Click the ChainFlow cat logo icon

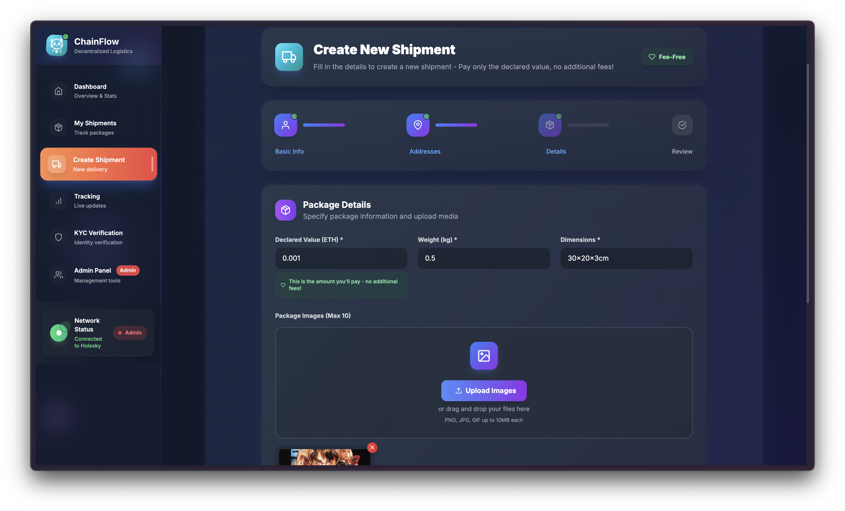[57, 45]
